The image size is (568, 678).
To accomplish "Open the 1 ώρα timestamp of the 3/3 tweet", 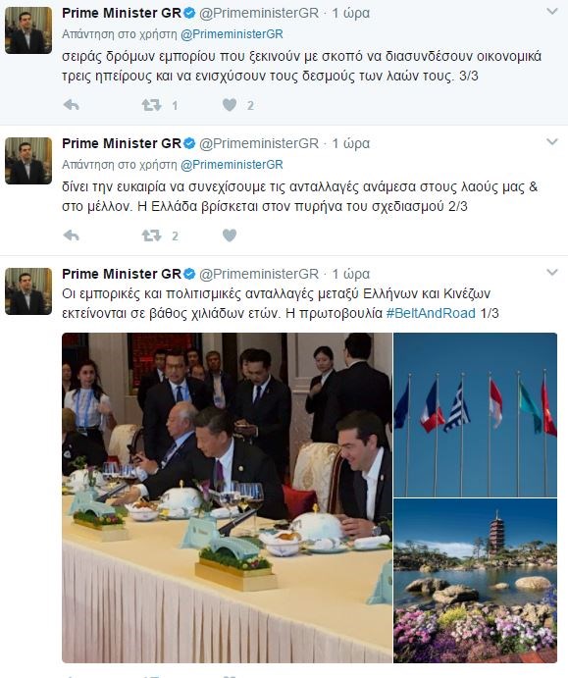I will click(x=350, y=13).
